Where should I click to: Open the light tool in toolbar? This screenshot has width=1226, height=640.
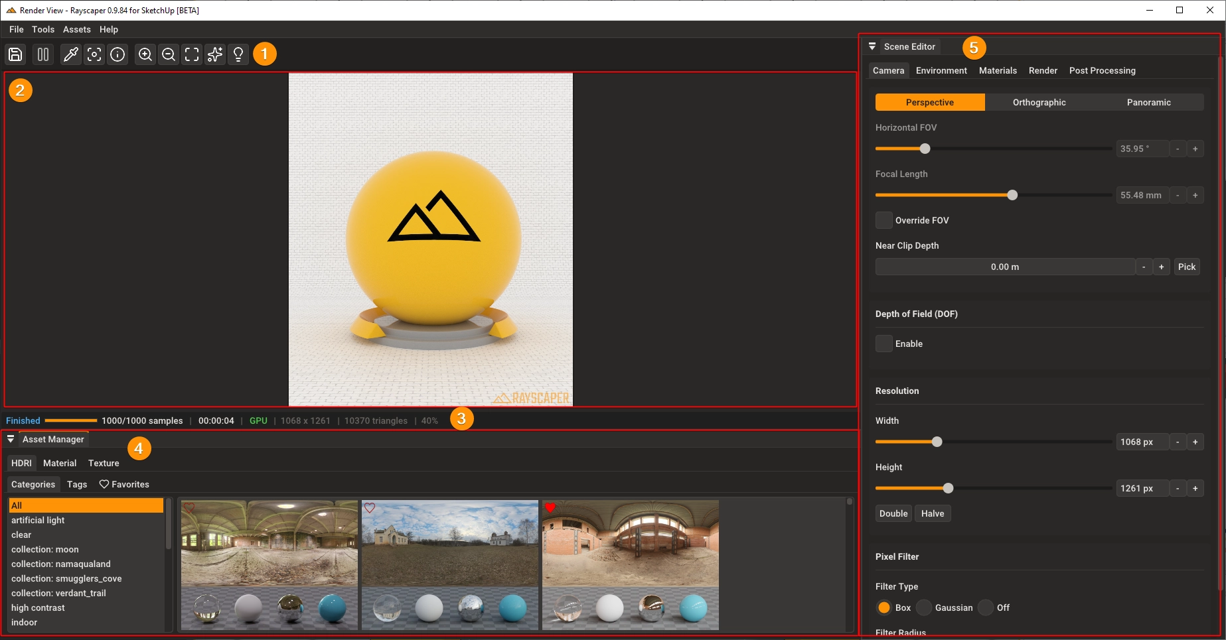[x=238, y=54]
